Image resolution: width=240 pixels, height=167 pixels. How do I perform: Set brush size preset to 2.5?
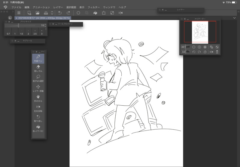[x=35, y=32]
